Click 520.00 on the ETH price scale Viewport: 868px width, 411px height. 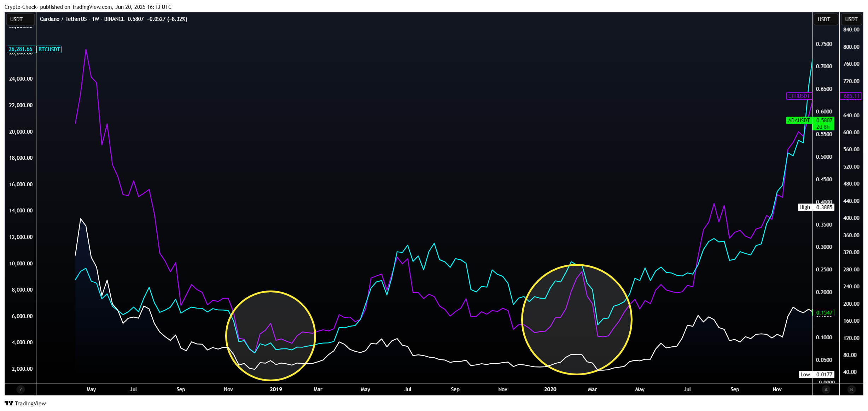click(x=851, y=167)
